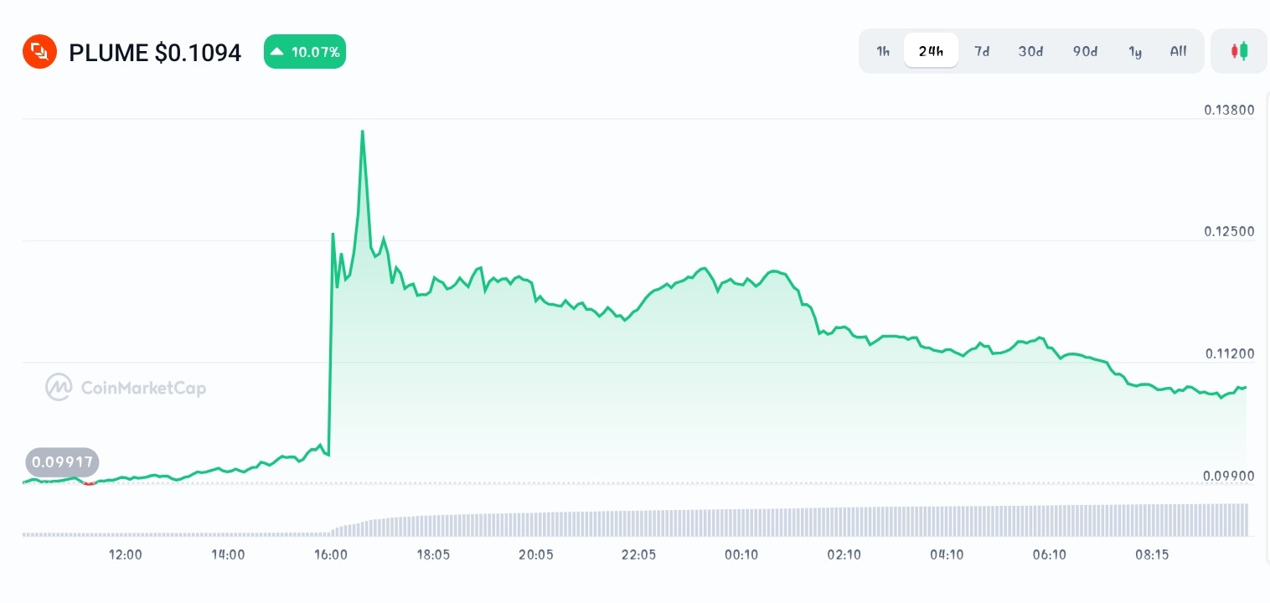Click the price spike peak on chart

point(362,131)
